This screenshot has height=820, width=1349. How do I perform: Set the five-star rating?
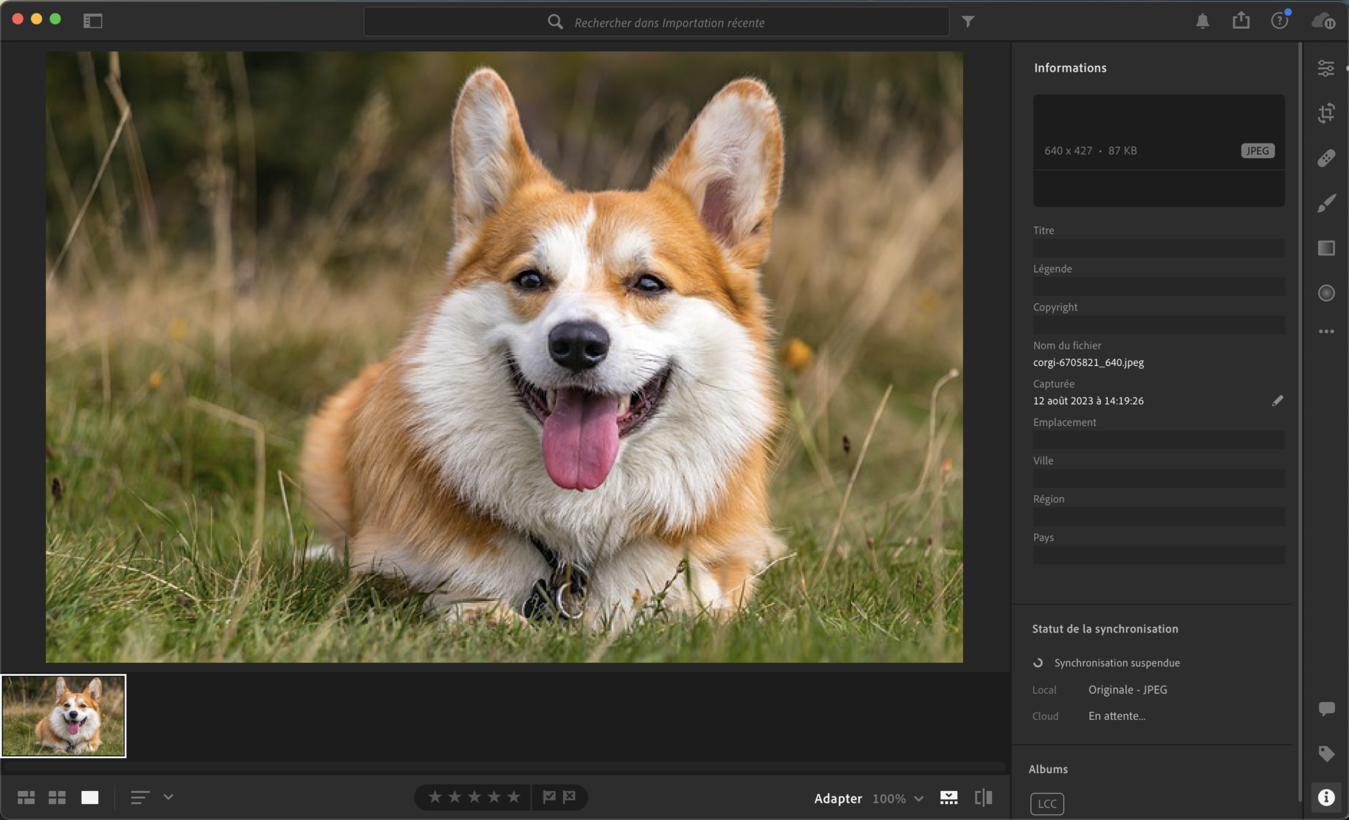click(514, 797)
